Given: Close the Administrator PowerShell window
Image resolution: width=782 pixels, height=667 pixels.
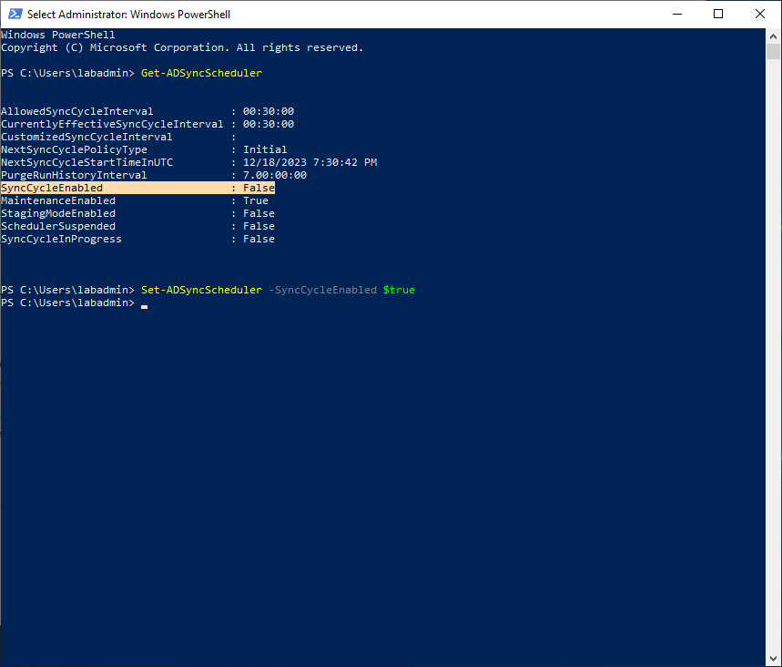Looking at the screenshot, I should (760, 14).
